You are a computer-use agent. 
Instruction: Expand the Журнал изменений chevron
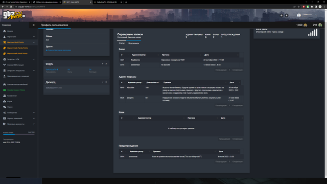coord(34,118)
